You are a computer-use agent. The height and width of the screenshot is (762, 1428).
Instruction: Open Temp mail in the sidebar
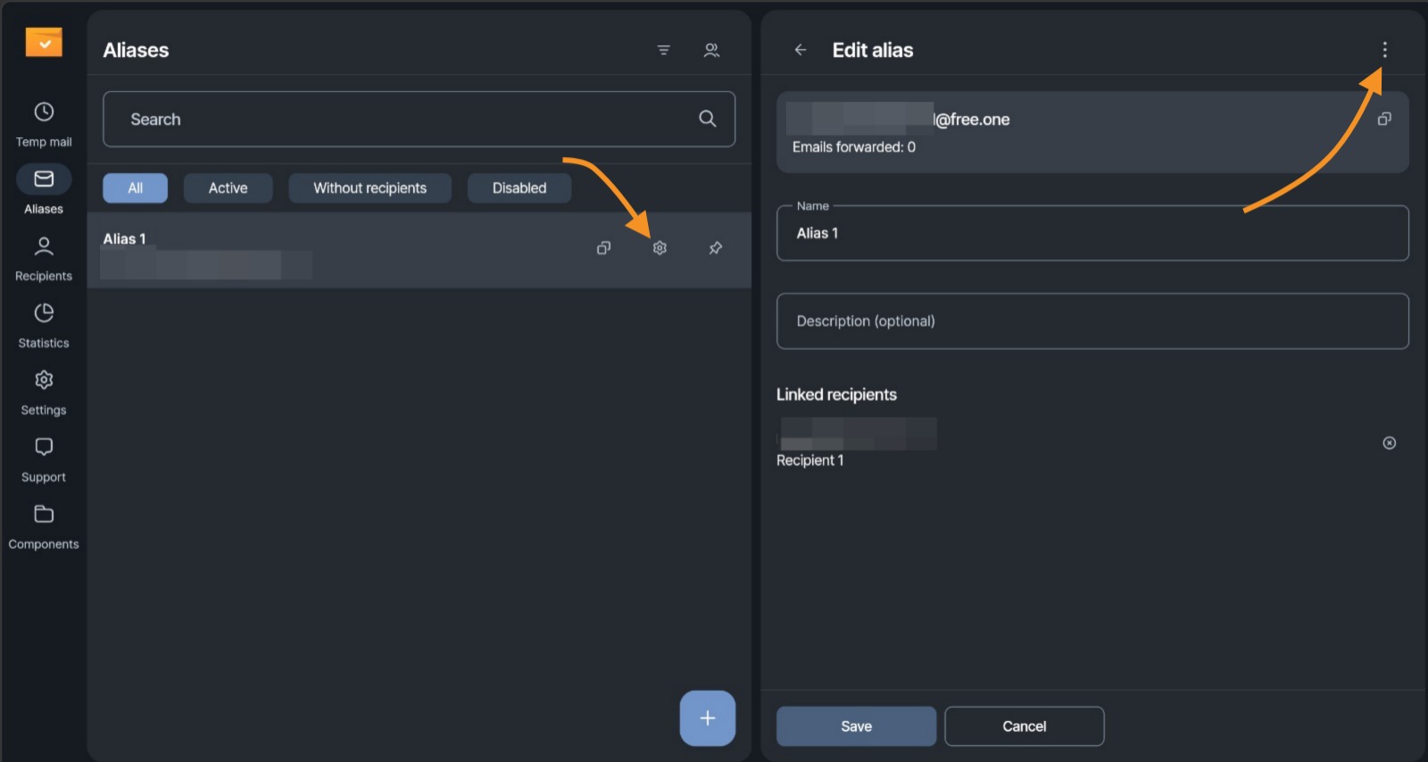coord(44,124)
